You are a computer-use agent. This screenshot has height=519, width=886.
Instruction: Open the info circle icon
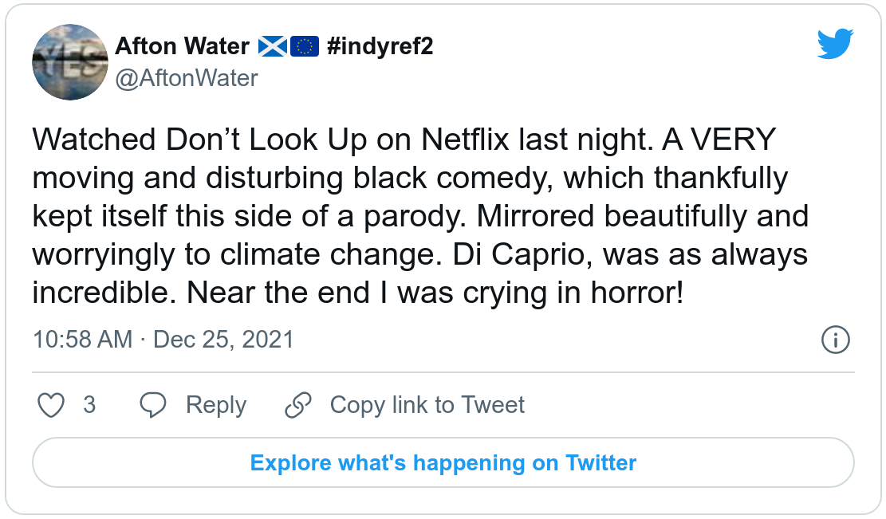835,340
